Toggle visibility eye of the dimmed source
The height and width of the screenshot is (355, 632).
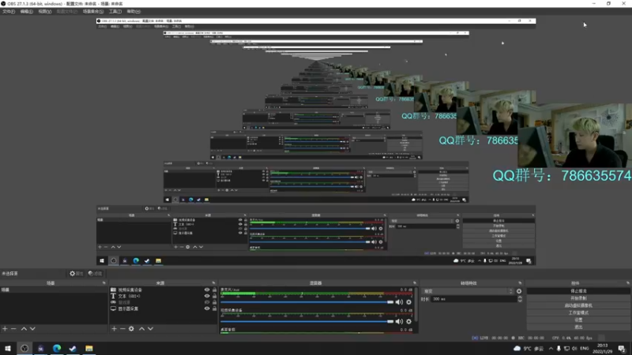[x=207, y=302]
